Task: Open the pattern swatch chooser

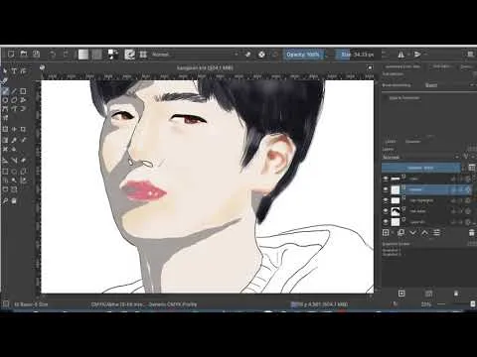Action: 96,55
